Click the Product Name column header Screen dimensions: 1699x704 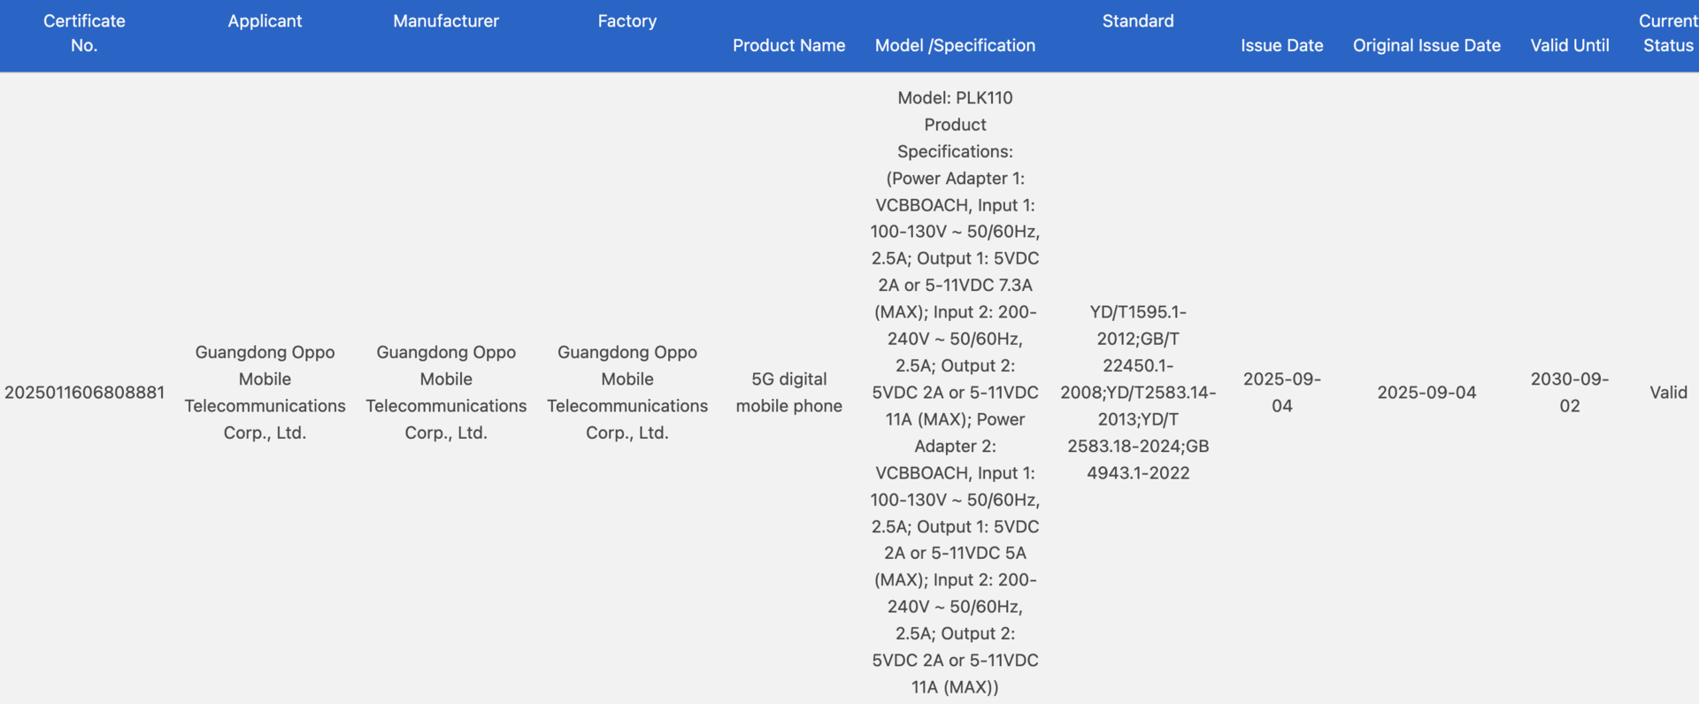(788, 45)
